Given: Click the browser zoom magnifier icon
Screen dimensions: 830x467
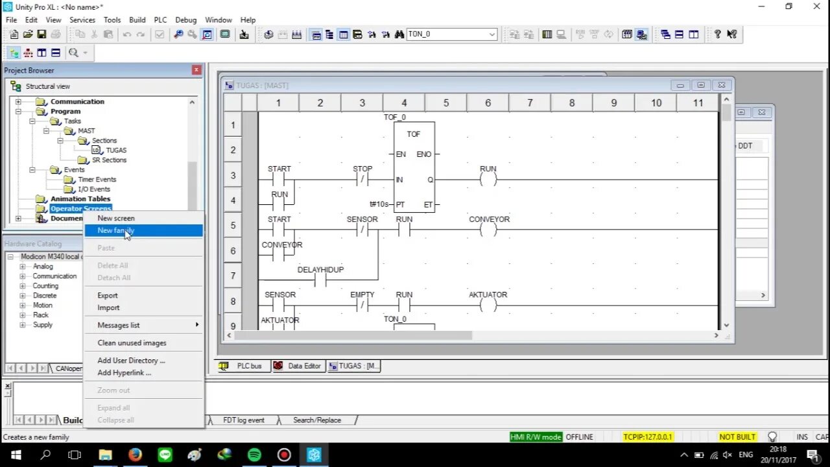Looking at the screenshot, I should pos(73,53).
